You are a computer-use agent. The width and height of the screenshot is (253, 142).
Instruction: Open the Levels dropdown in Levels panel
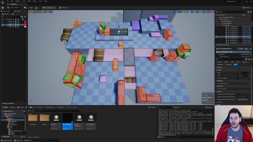tap(6, 14)
